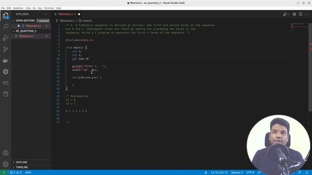312x175 pixels.
Task: Click the void main() line in the editor
Action: point(76,48)
